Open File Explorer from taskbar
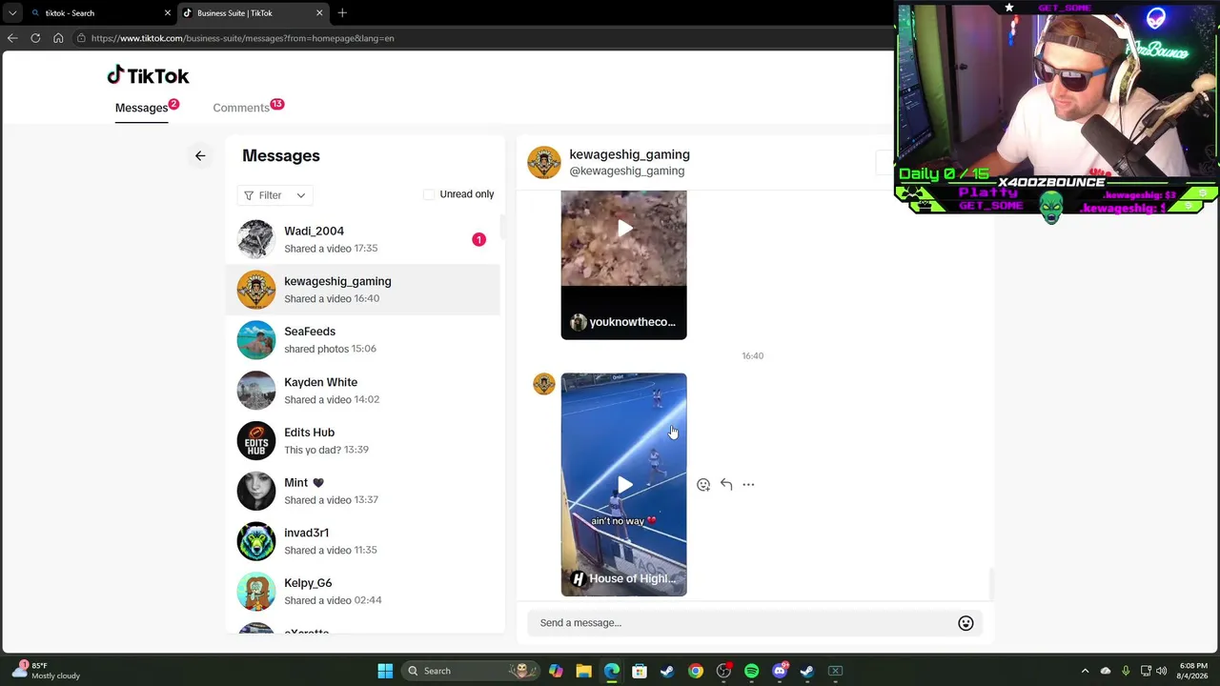 [x=583, y=671]
